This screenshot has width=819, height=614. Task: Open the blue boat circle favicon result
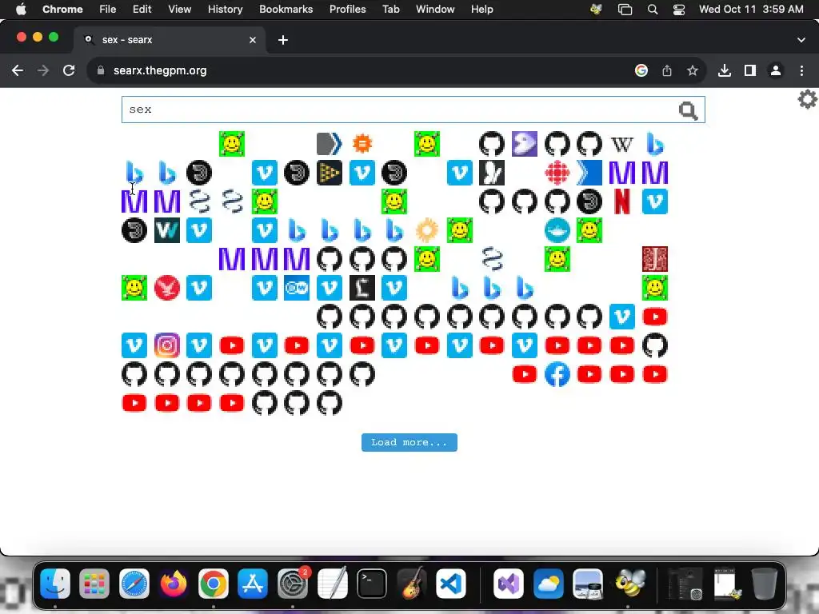(x=557, y=230)
